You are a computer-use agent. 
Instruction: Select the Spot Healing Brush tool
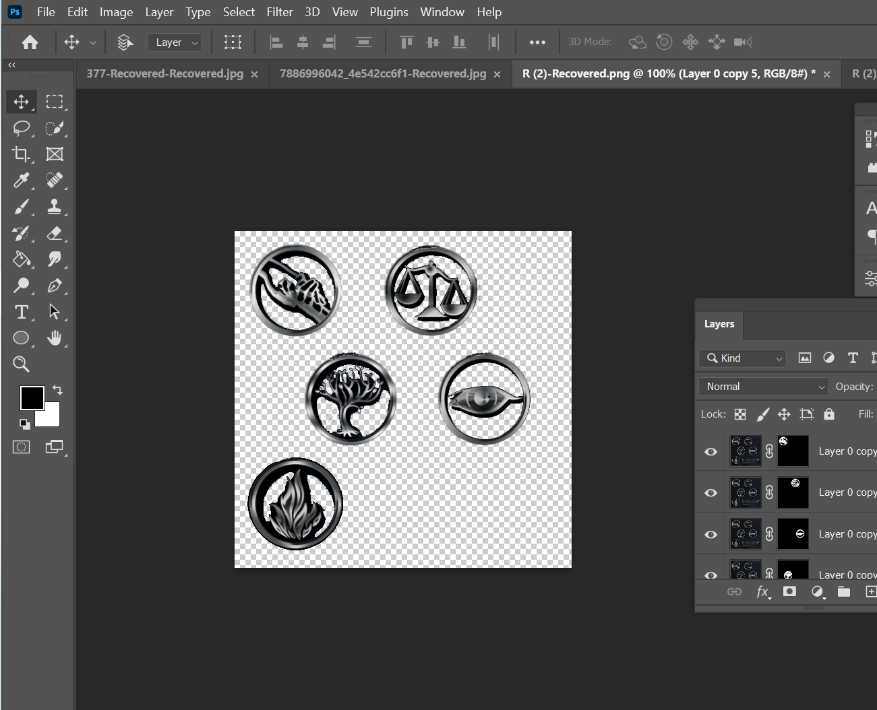tap(55, 181)
